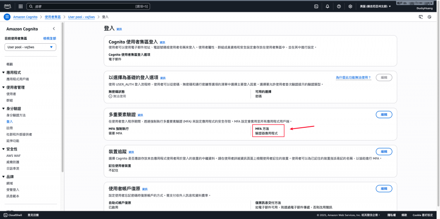This screenshot has width=440, height=219.
Task: Open 使用者 in the sidebar
Action: (x=11, y=94)
